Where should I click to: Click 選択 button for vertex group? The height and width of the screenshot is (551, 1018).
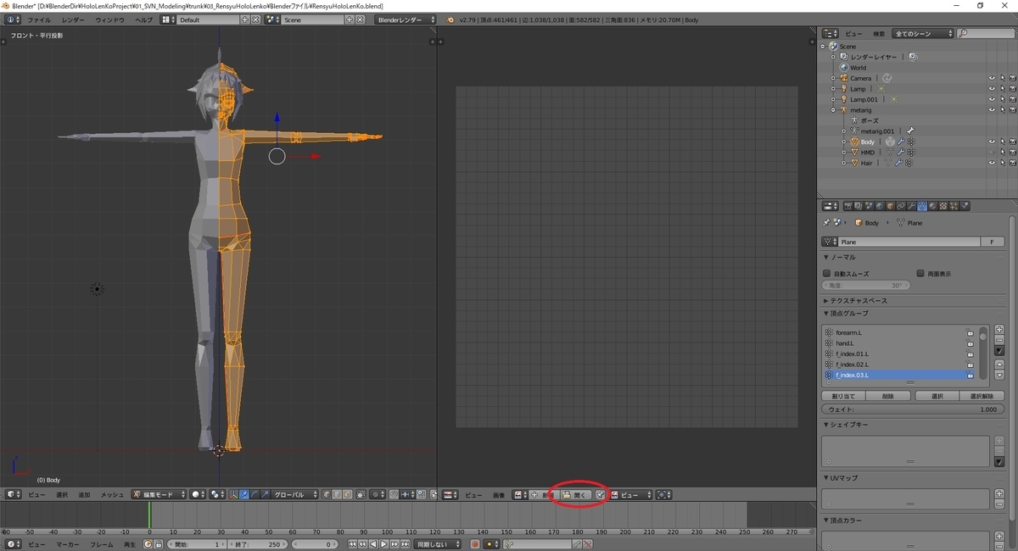click(x=937, y=396)
